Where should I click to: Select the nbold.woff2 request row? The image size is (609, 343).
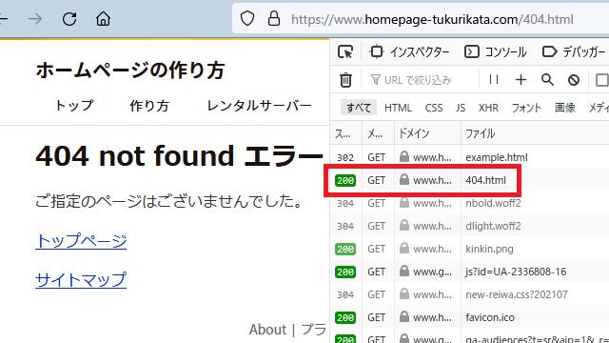pyautogui.click(x=469, y=203)
